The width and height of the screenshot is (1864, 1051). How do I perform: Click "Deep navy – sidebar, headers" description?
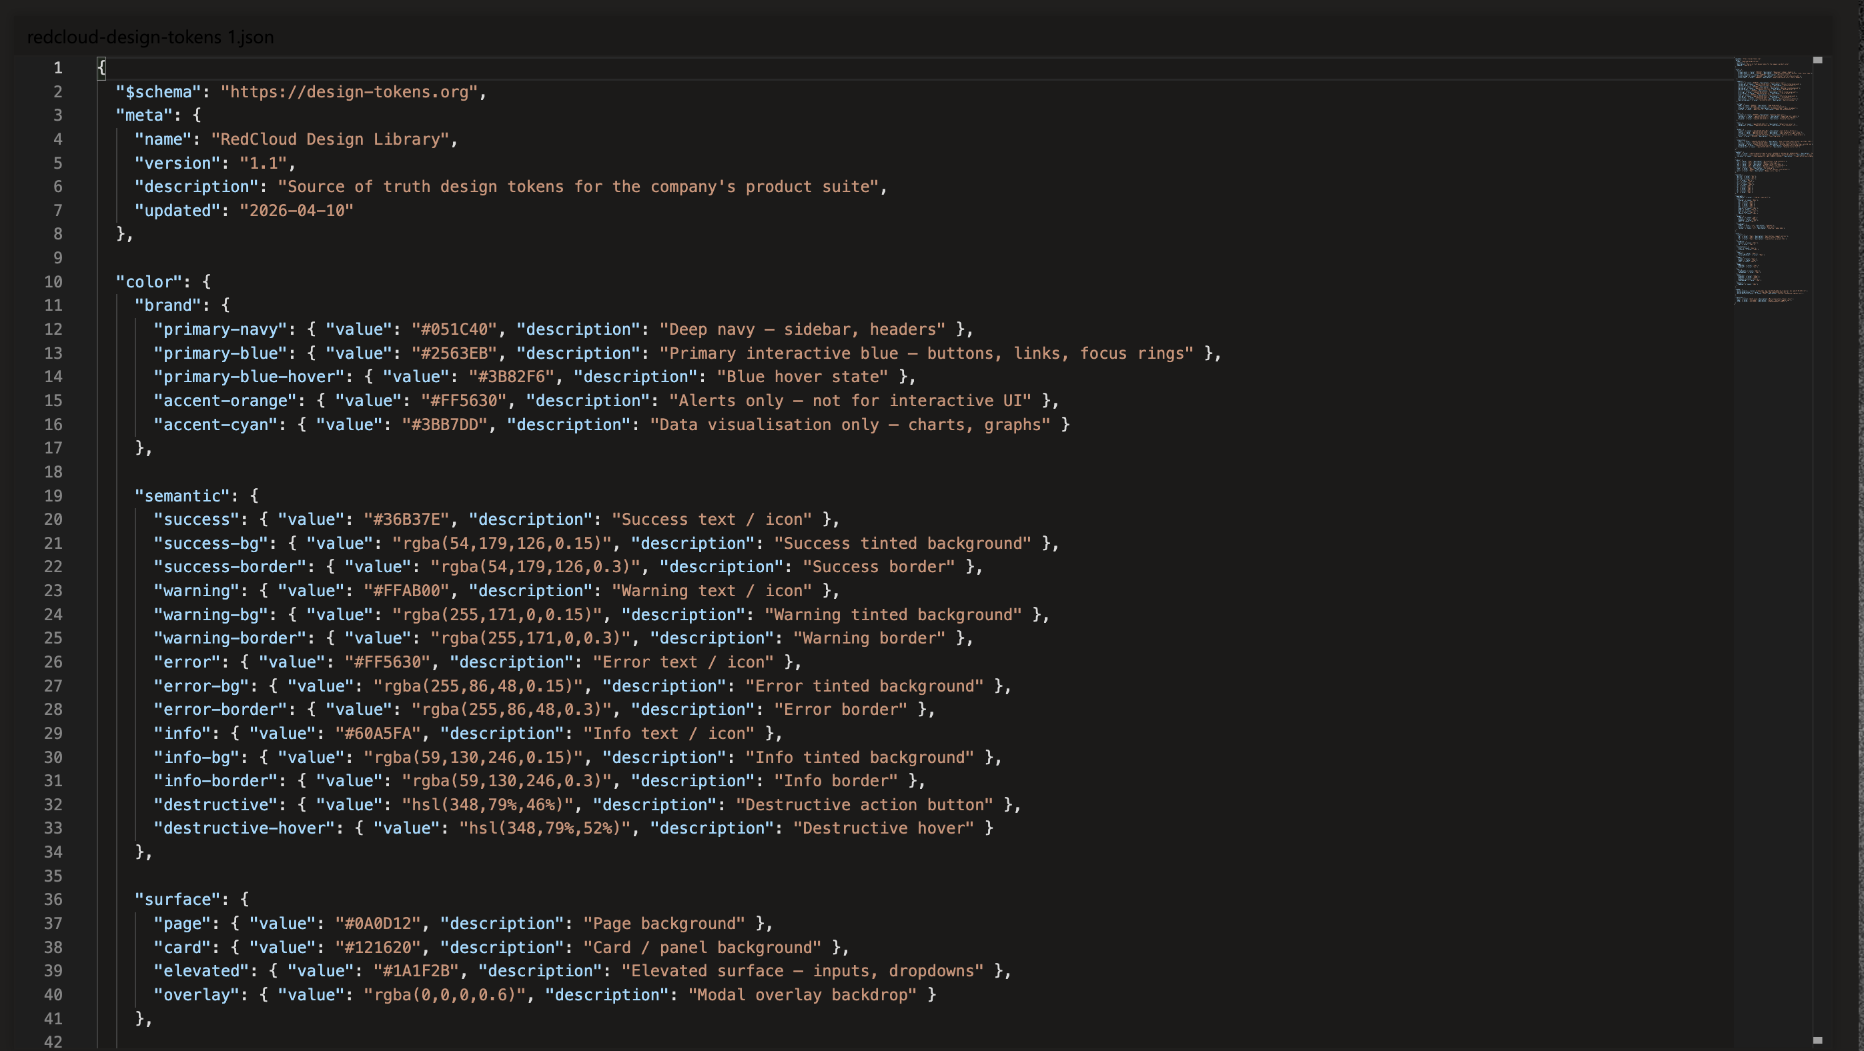click(803, 329)
